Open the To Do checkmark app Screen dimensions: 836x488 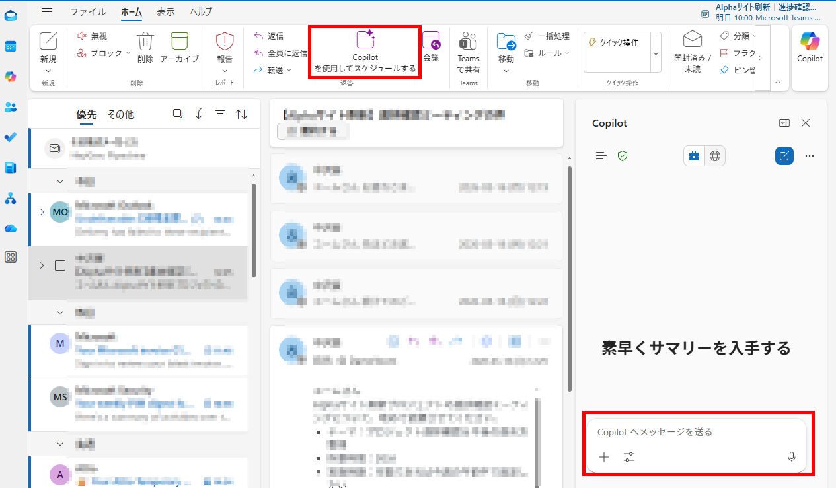11,137
